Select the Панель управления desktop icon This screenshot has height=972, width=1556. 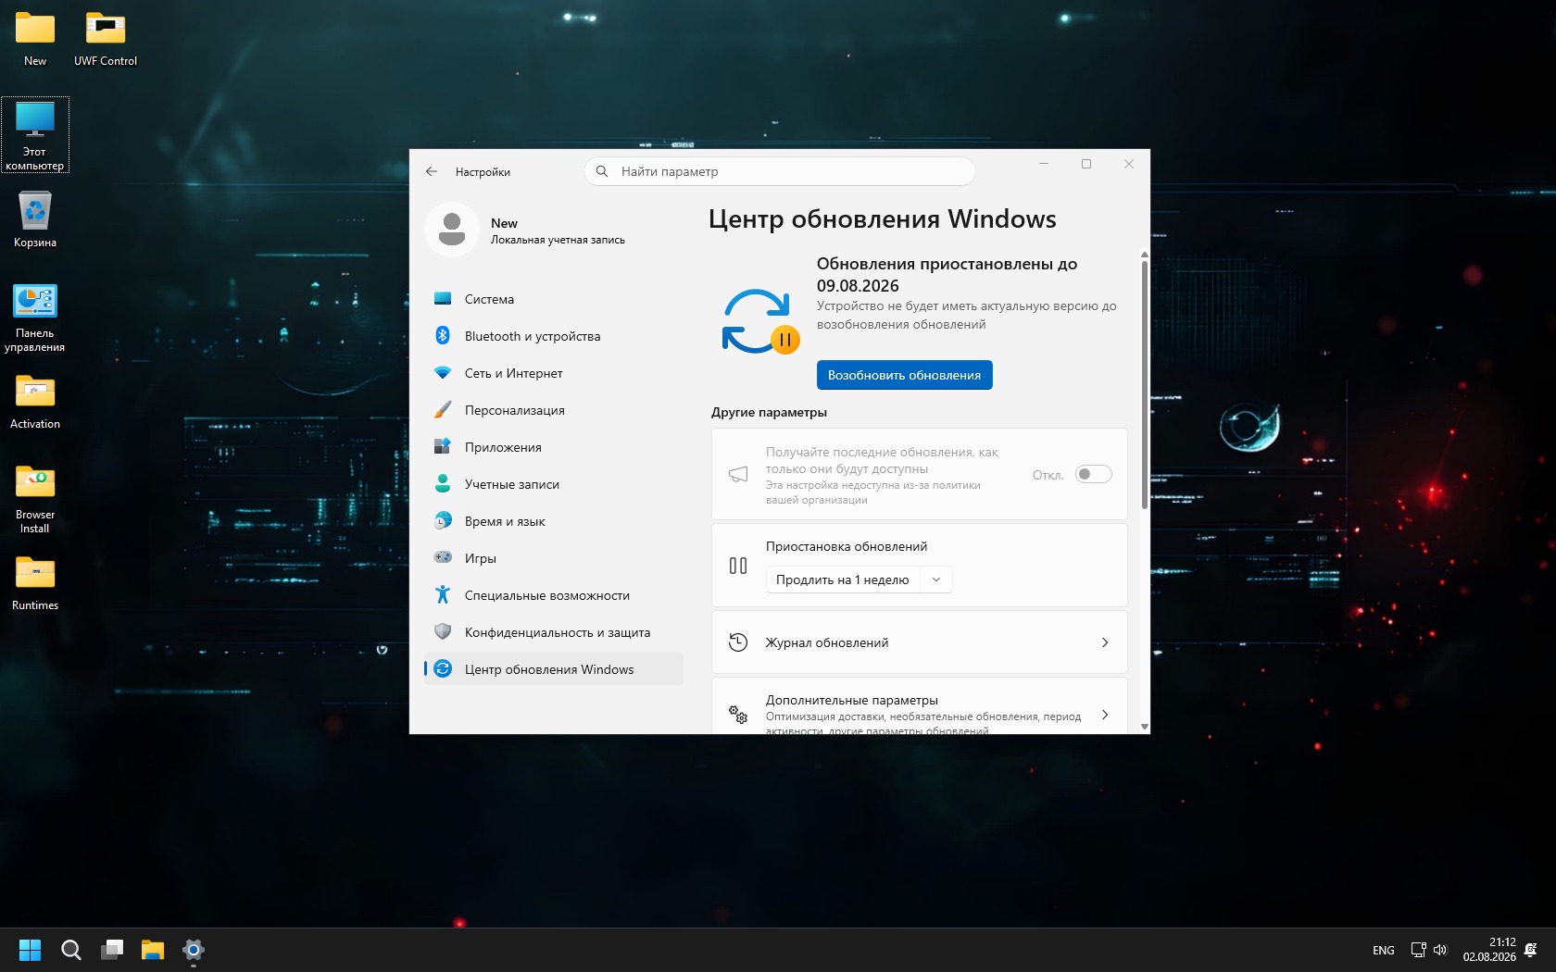point(35,318)
